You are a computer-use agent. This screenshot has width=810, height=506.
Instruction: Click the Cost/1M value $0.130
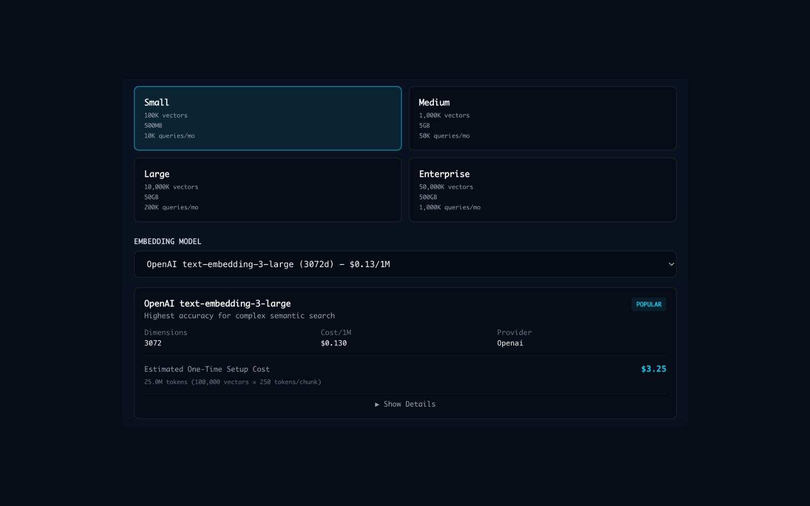334,343
